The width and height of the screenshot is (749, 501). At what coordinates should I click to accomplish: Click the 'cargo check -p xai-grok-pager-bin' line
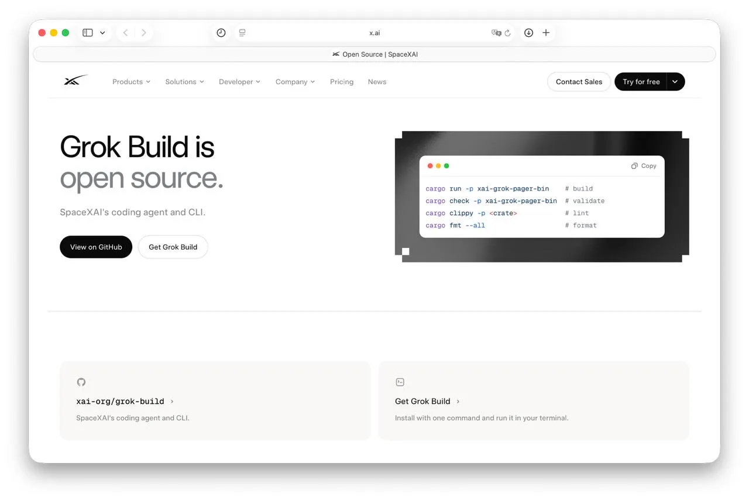492,201
